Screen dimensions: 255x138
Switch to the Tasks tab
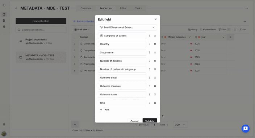(138, 8)
